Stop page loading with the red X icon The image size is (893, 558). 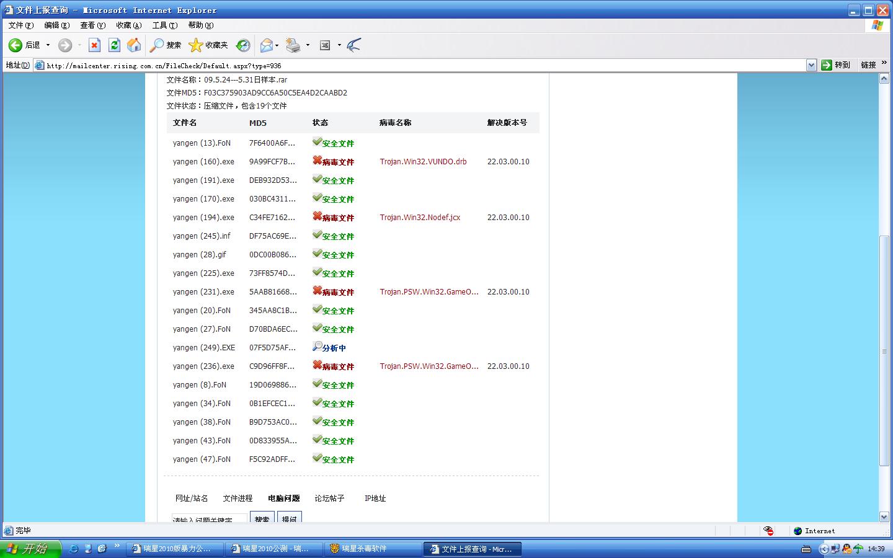94,45
